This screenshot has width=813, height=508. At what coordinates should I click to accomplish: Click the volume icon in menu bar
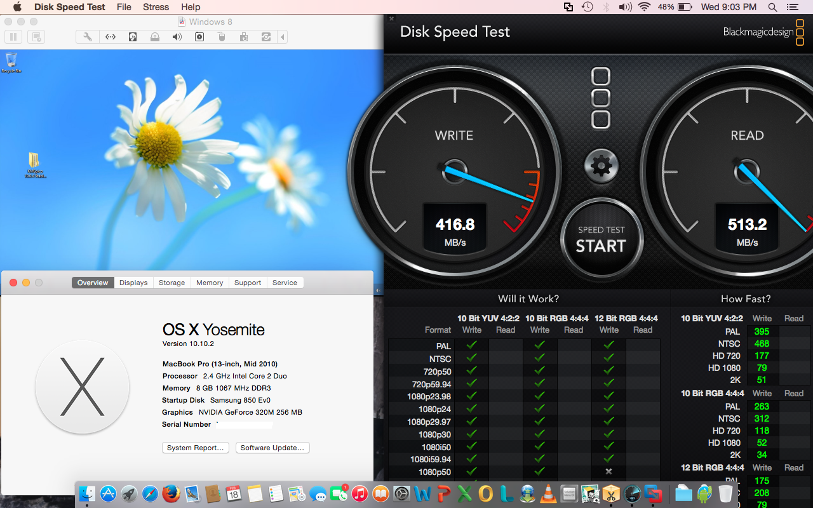coord(625,7)
